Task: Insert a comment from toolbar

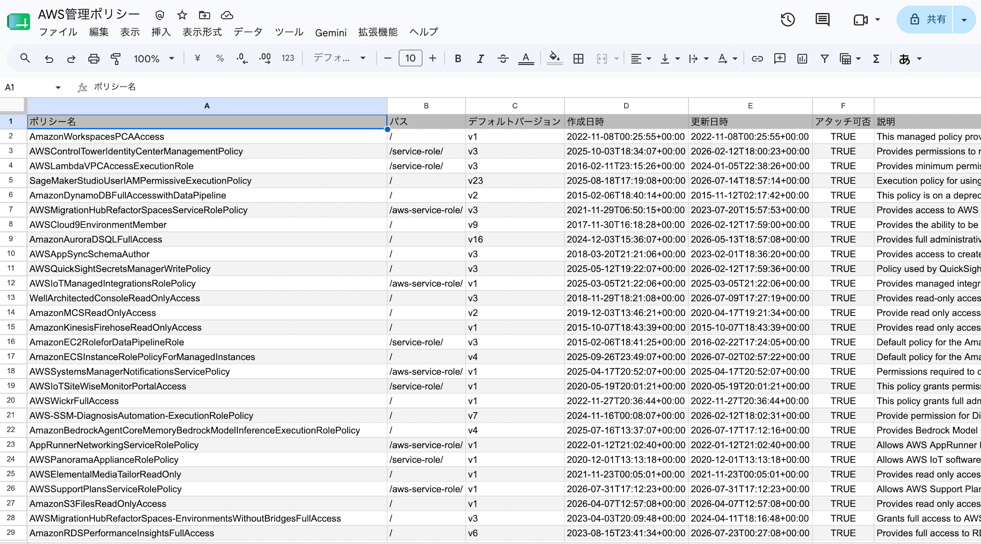Action: coord(780,59)
